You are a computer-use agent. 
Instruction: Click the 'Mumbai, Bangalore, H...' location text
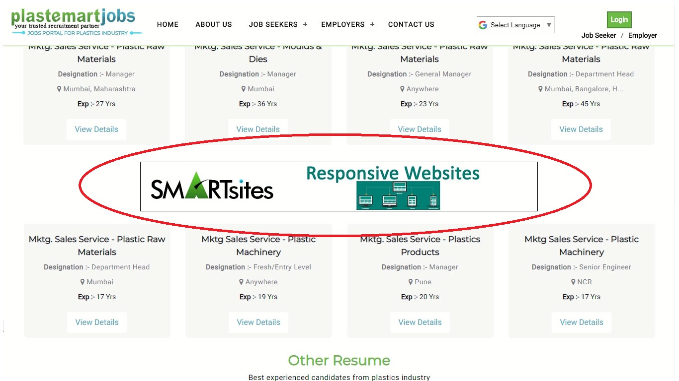coord(584,89)
